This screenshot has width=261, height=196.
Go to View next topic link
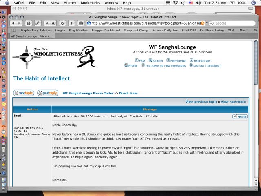233,102
